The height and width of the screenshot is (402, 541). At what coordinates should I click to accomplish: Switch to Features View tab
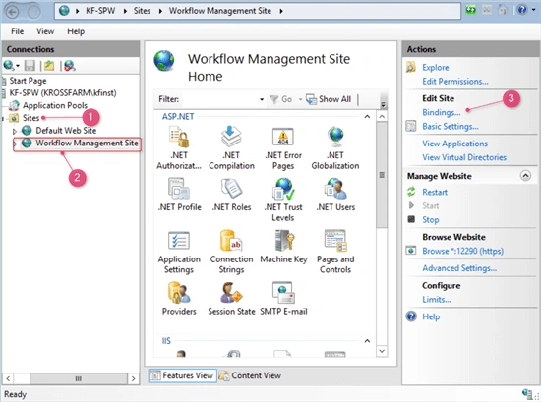pyautogui.click(x=183, y=375)
